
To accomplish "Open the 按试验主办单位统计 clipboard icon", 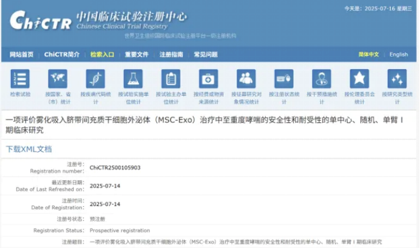I will click(171, 79).
